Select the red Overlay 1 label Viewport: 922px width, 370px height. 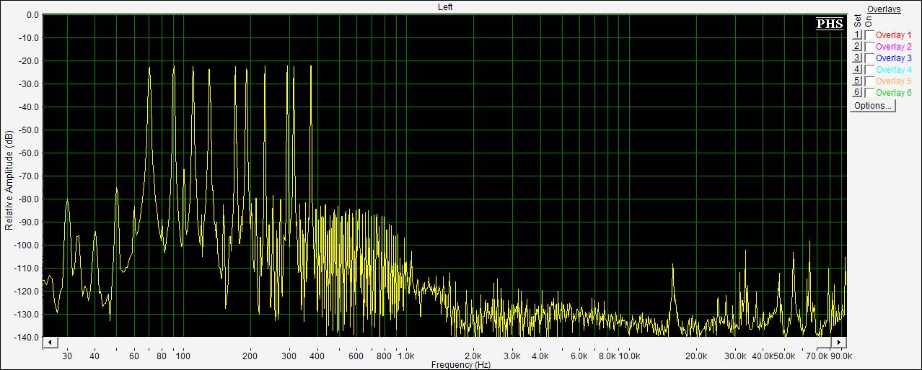click(x=893, y=35)
